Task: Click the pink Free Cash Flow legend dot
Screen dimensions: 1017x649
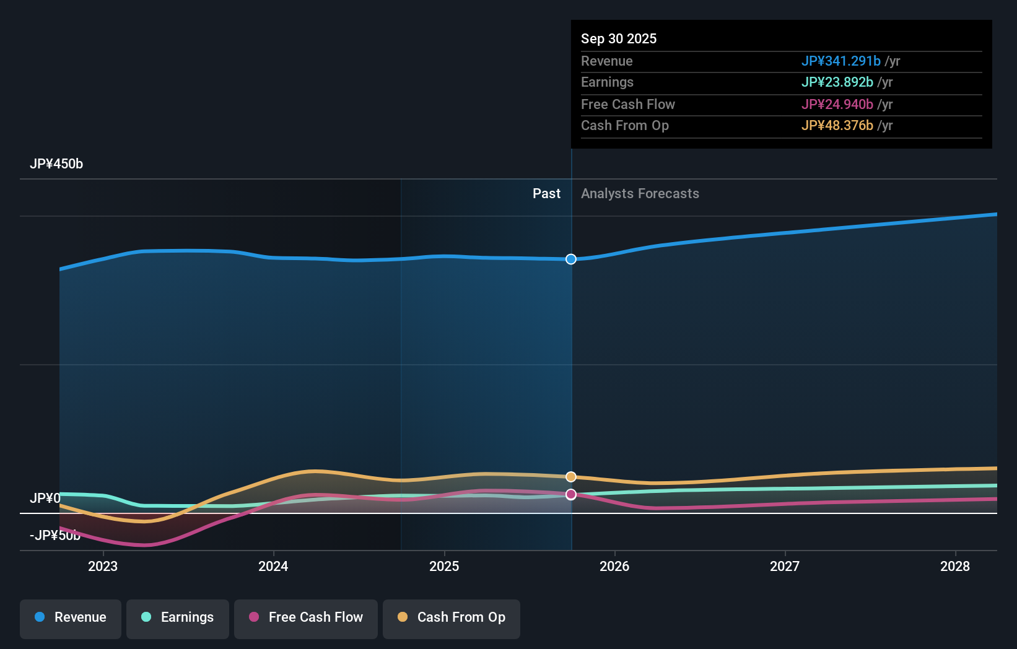Action: (255, 617)
